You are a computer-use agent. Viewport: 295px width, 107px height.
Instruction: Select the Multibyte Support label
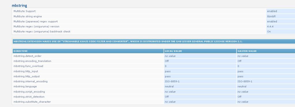pyautogui.click(x=24, y=11)
